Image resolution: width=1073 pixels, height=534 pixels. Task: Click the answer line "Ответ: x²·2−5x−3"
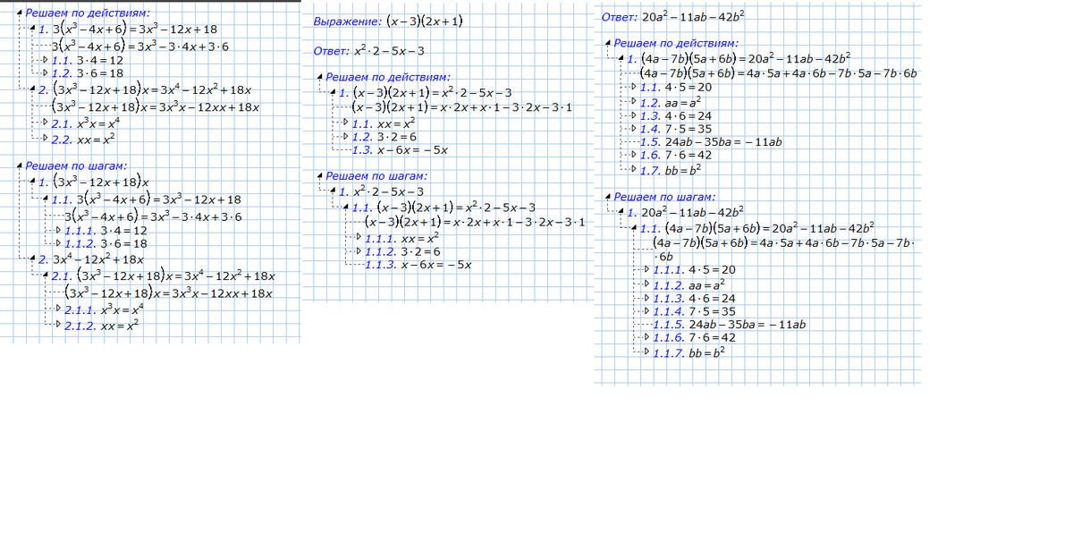coord(369,51)
